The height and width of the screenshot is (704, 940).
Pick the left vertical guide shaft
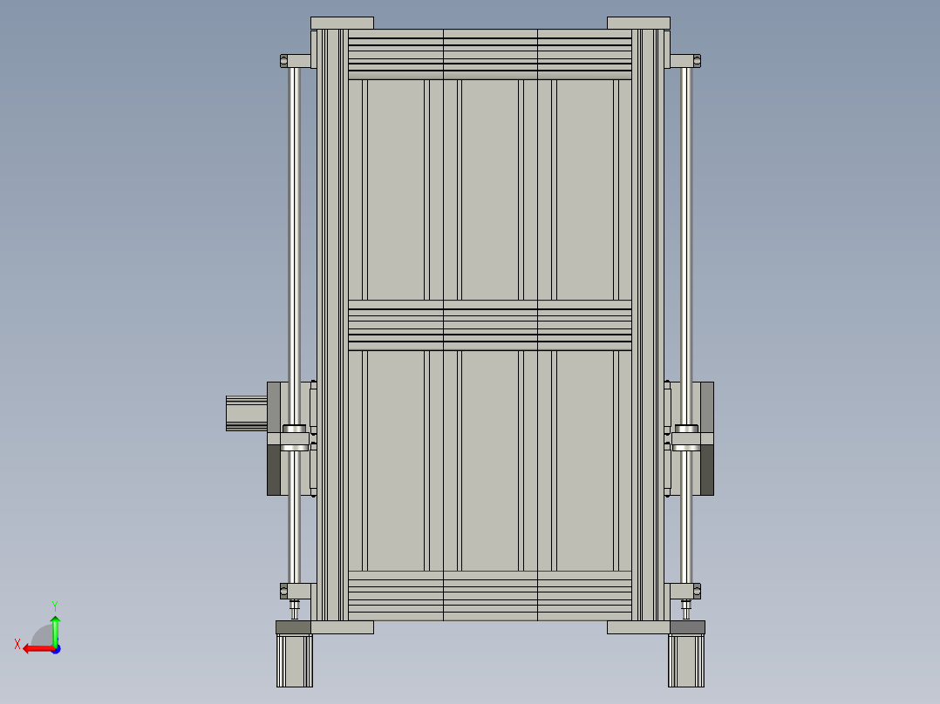click(295, 261)
